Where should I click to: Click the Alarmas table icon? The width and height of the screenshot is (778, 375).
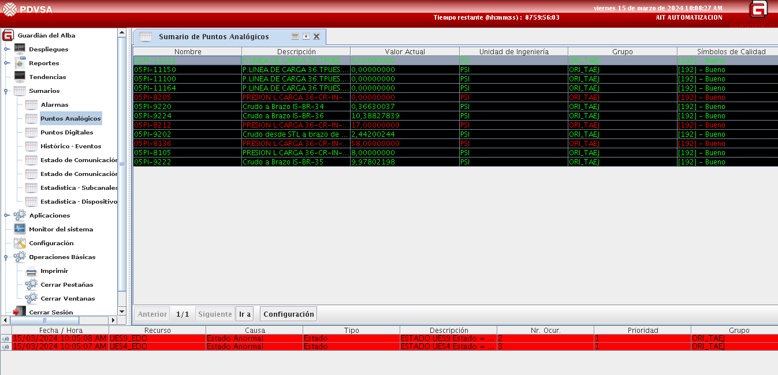pos(31,104)
